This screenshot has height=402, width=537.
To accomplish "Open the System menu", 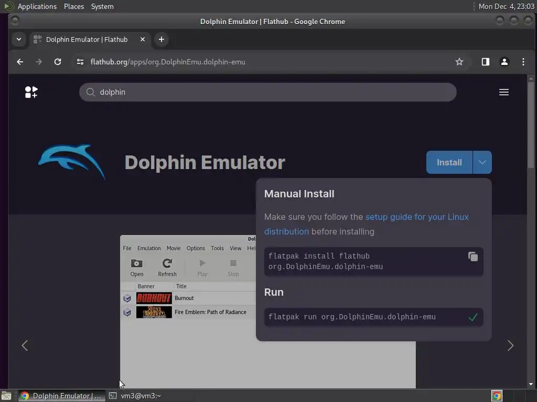I will point(102,6).
